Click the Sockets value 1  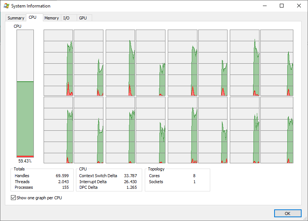tap(194, 182)
